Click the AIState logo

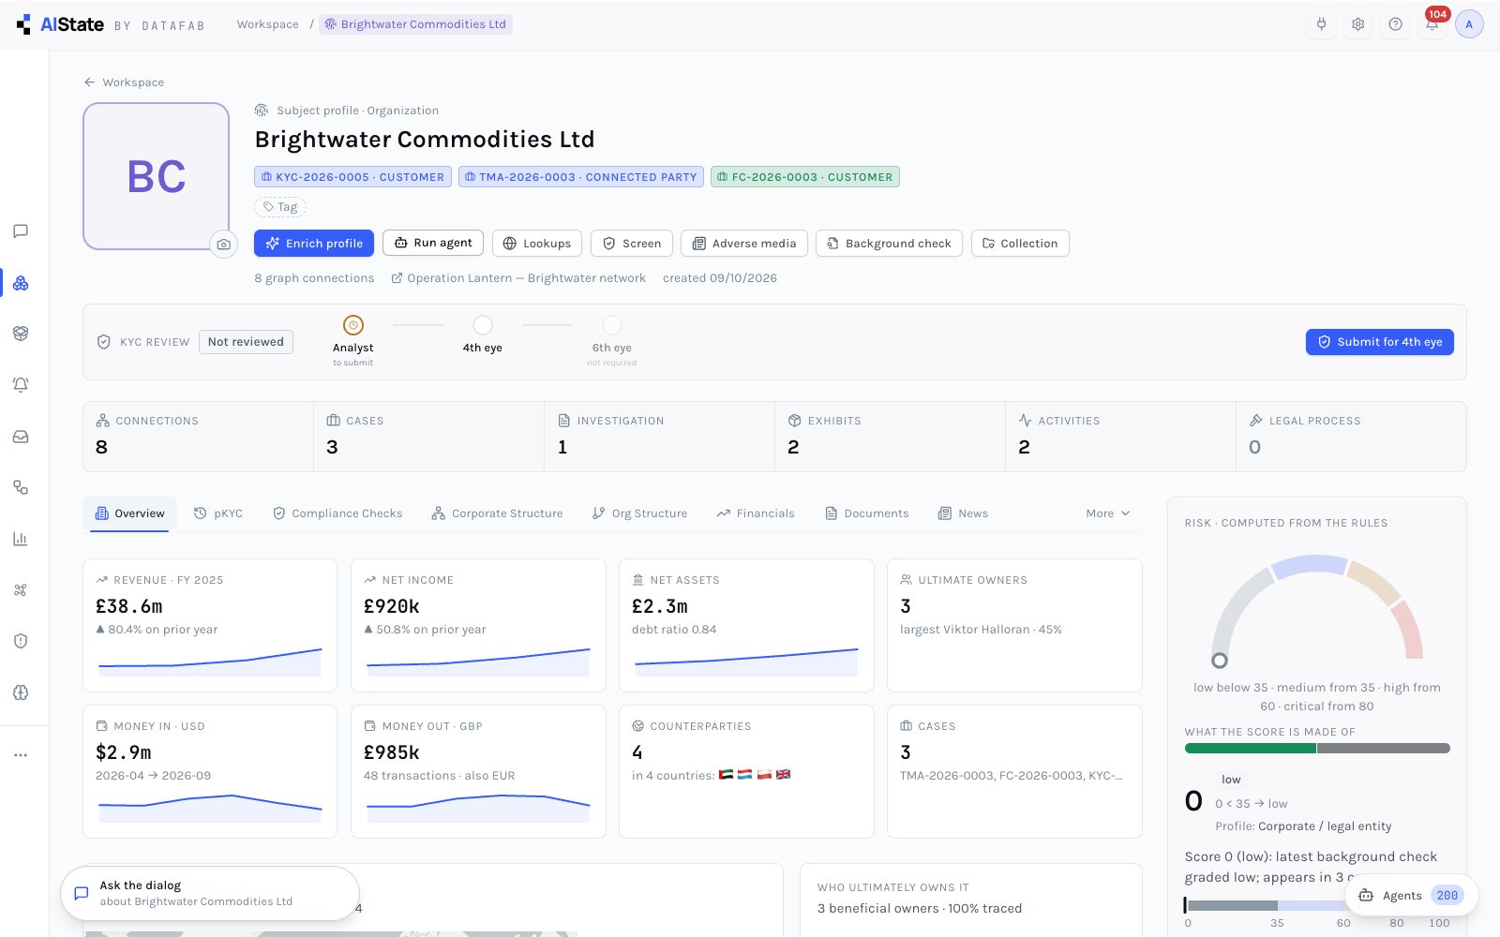61,25
